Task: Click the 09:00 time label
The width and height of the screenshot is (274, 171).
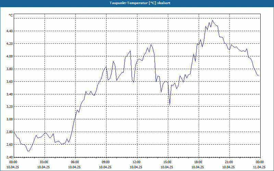Action: 106,162
